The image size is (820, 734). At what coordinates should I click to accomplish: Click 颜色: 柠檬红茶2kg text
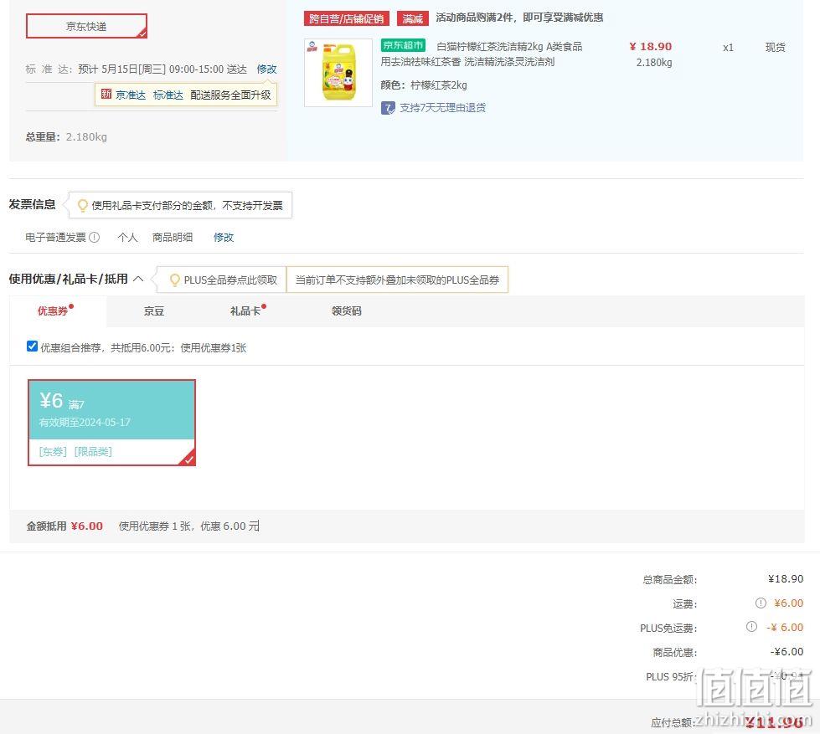(x=424, y=85)
